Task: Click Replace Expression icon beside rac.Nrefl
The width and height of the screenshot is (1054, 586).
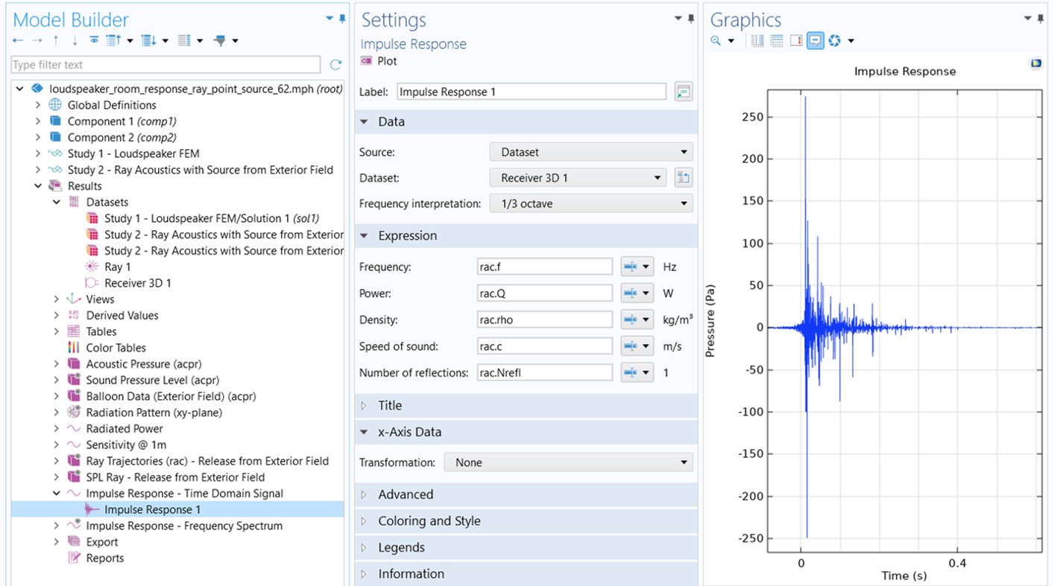Action: coord(637,372)
